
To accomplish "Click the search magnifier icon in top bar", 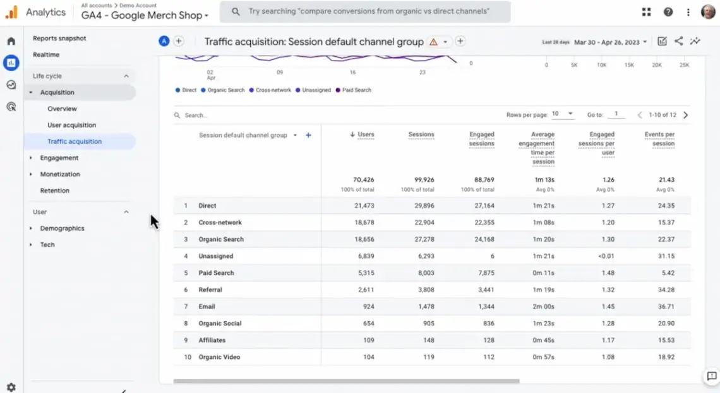I will (236, 11).
